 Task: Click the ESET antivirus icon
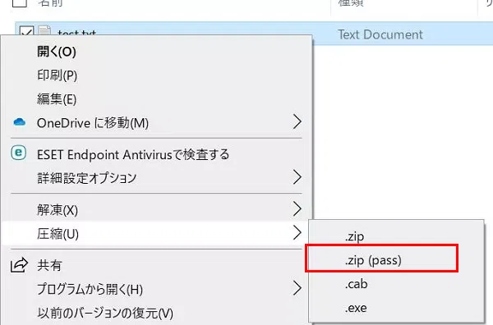point(19,153)
